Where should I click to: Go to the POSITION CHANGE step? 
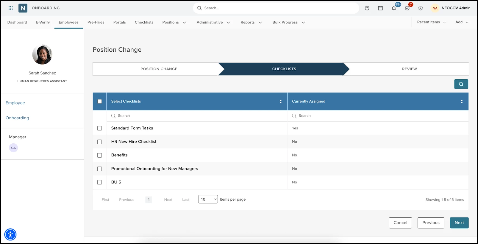click(x=159, y=69)
